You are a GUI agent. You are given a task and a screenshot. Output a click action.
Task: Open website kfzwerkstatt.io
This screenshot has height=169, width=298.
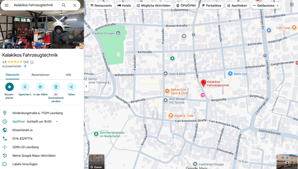(x=23, y=130)
